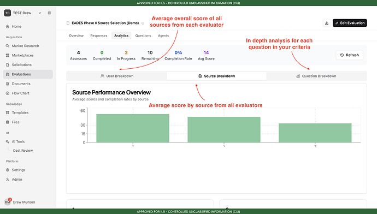Open Market Research page
The height and width of the screenshot is (214, 377).
(28, 46)
